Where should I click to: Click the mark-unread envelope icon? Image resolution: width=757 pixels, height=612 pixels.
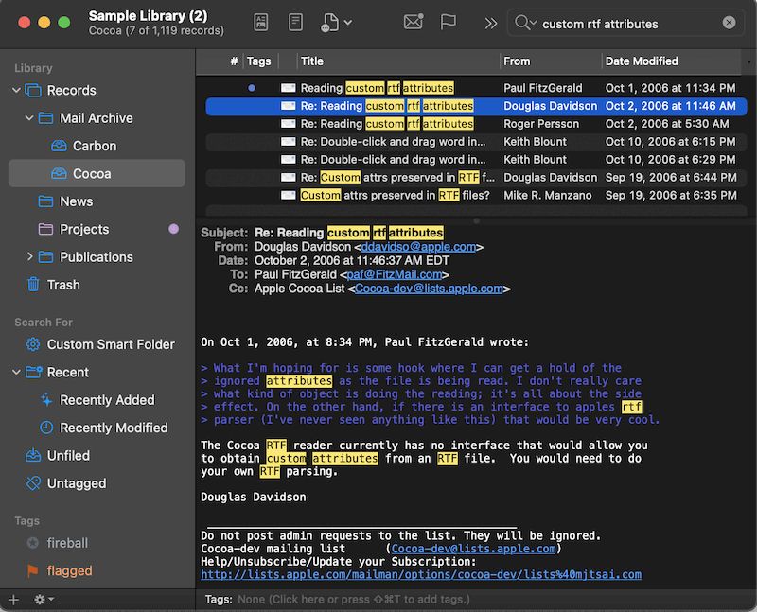coord(413,22)
